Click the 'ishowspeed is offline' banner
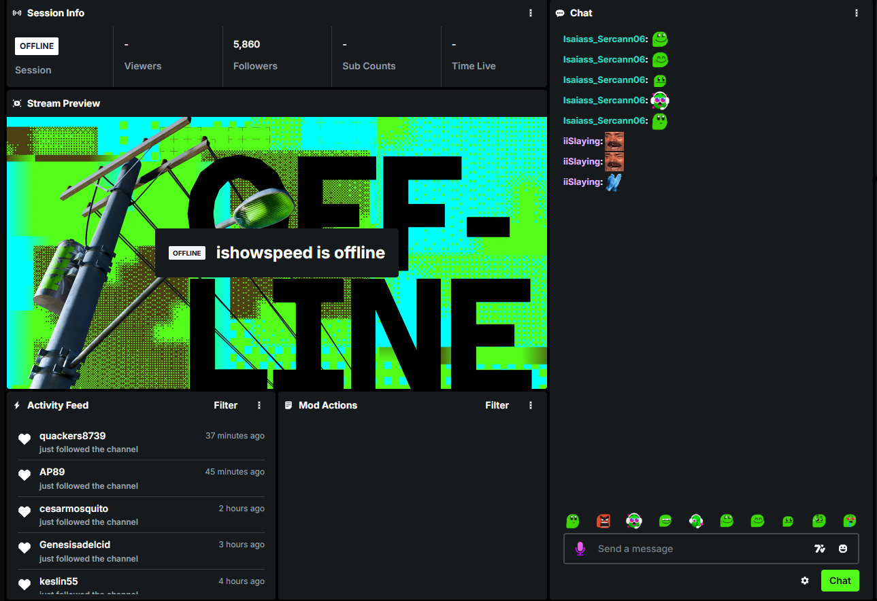This screenshot has height=601, width=877. point(277,253)
